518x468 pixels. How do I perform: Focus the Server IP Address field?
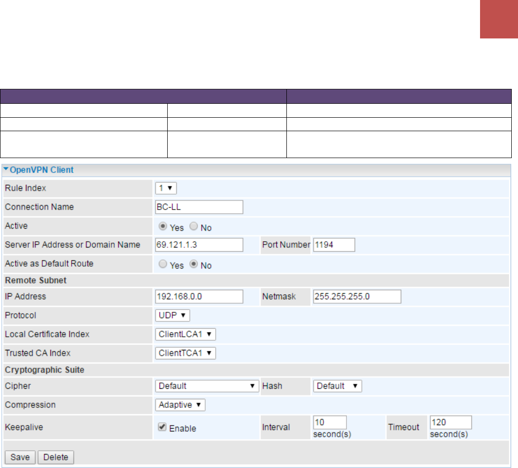coord(199,245)
